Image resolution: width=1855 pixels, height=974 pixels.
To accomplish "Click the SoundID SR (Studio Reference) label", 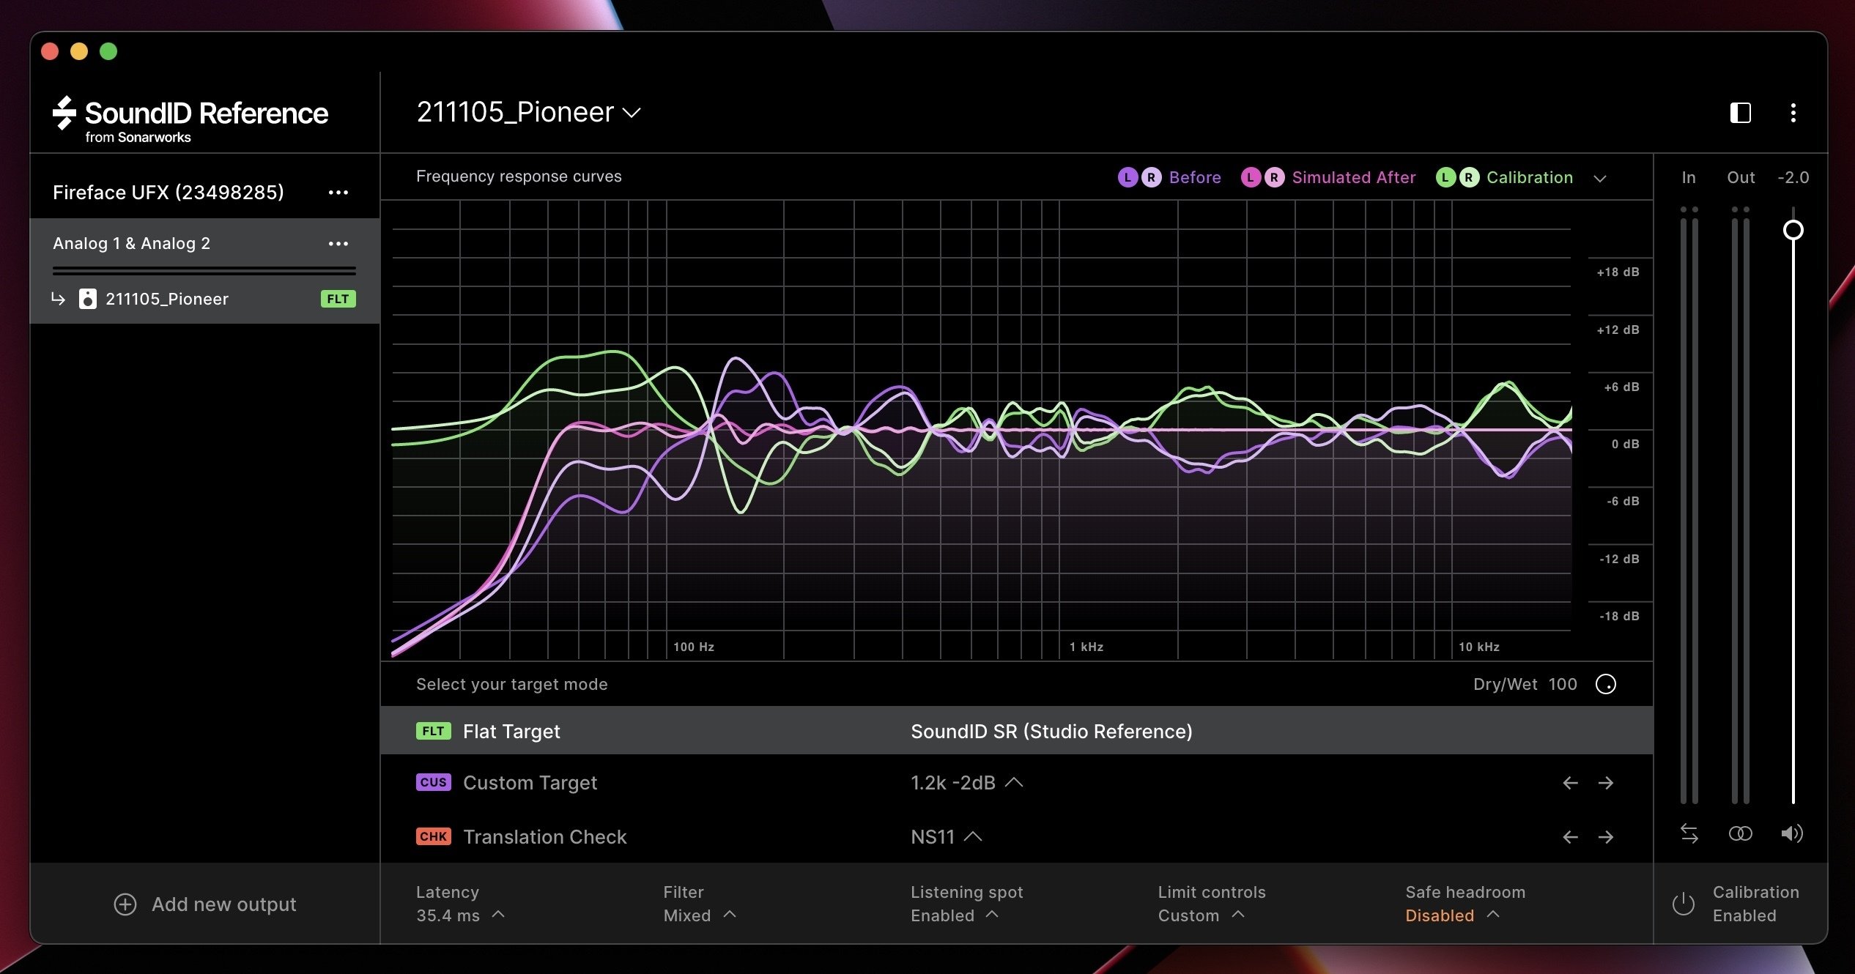I will pyautogui.click(x=1051, y=731).
